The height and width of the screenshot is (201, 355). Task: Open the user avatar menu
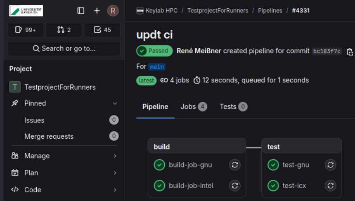(113, 11)
